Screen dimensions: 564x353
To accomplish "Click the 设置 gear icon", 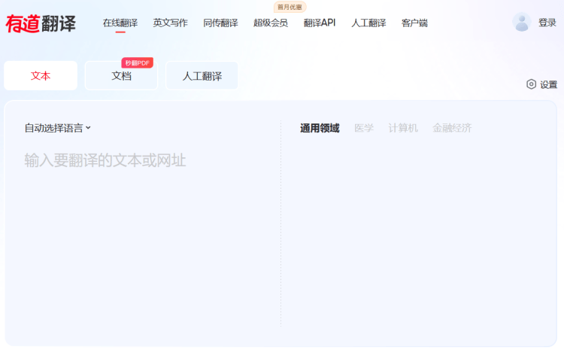I will click(531, 84).
